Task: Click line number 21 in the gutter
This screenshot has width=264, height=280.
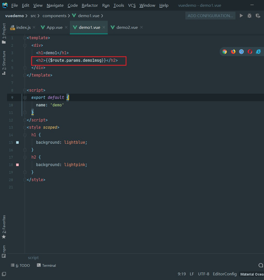Action: (11, 187)
